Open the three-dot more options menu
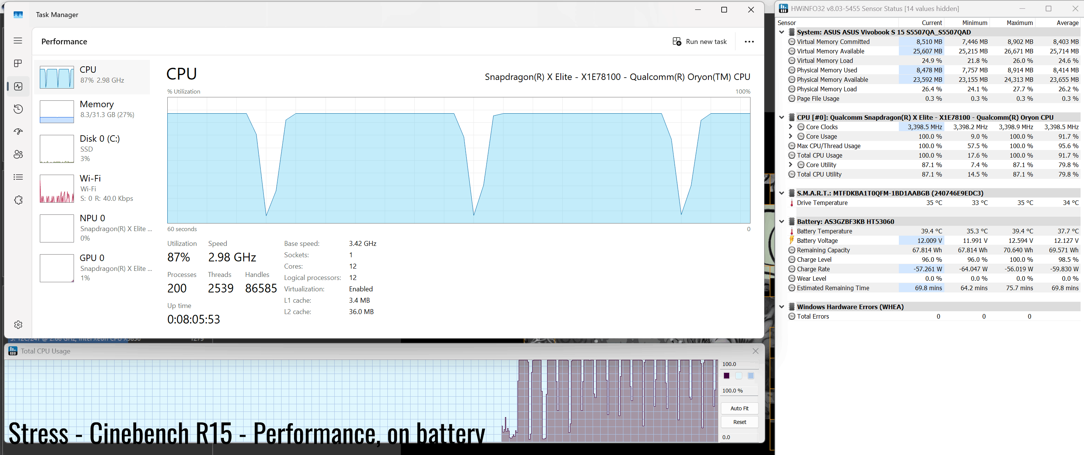The image size is (1084, 455). pyautogui.click(x=749, y=42)
